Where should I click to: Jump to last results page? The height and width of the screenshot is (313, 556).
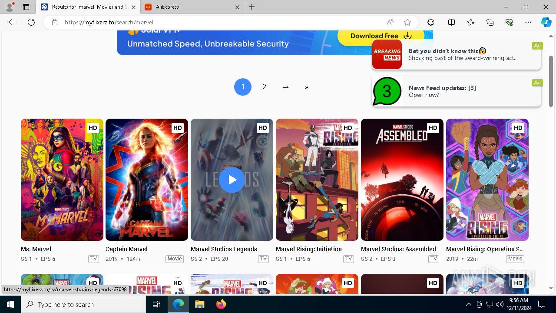[307, 87]
